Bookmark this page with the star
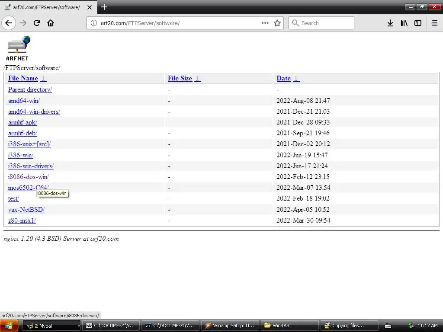The width and height of the screenshot is (443, 332). coord(277,23)
